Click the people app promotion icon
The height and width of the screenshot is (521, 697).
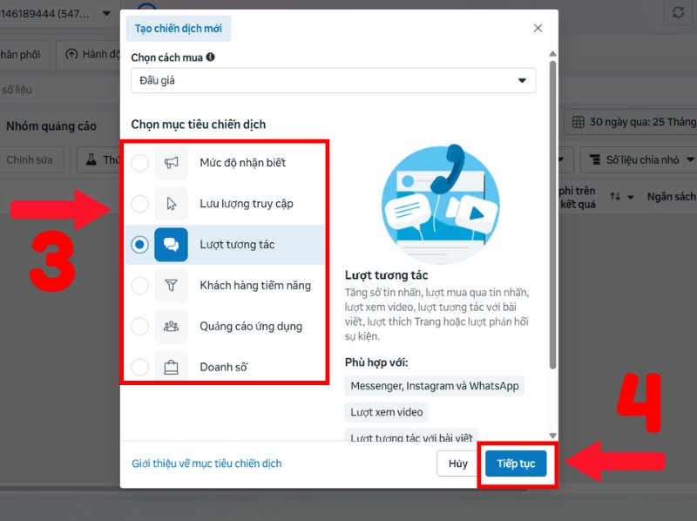pyautogui.click(x=171, y=327)
